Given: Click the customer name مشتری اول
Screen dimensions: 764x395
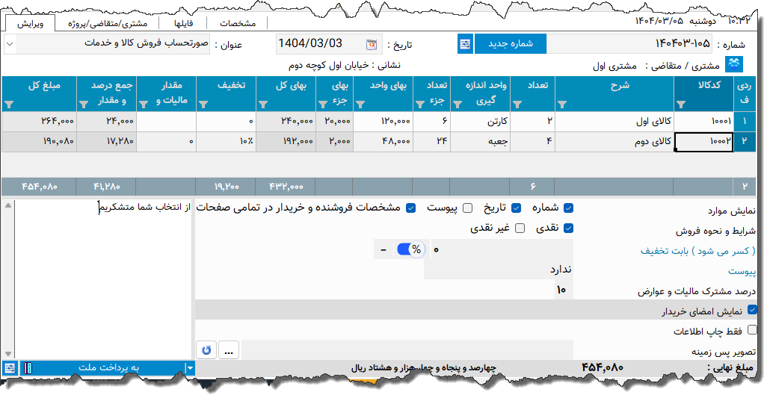Looking at the screenshot, I should tap(614, 66).
